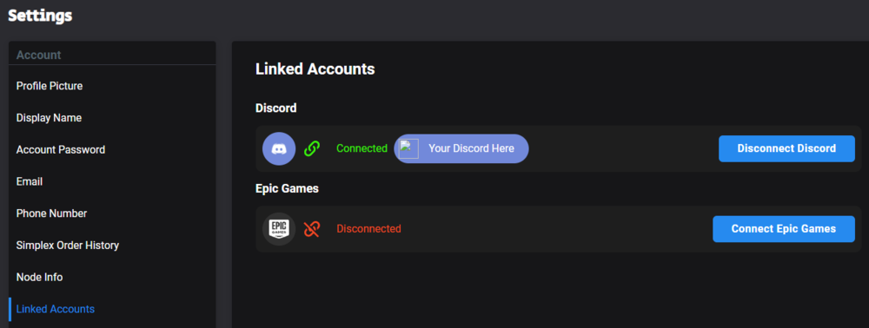Click the green Connected status text
Viewport: 869px width, 328px height.
point(362,148)
